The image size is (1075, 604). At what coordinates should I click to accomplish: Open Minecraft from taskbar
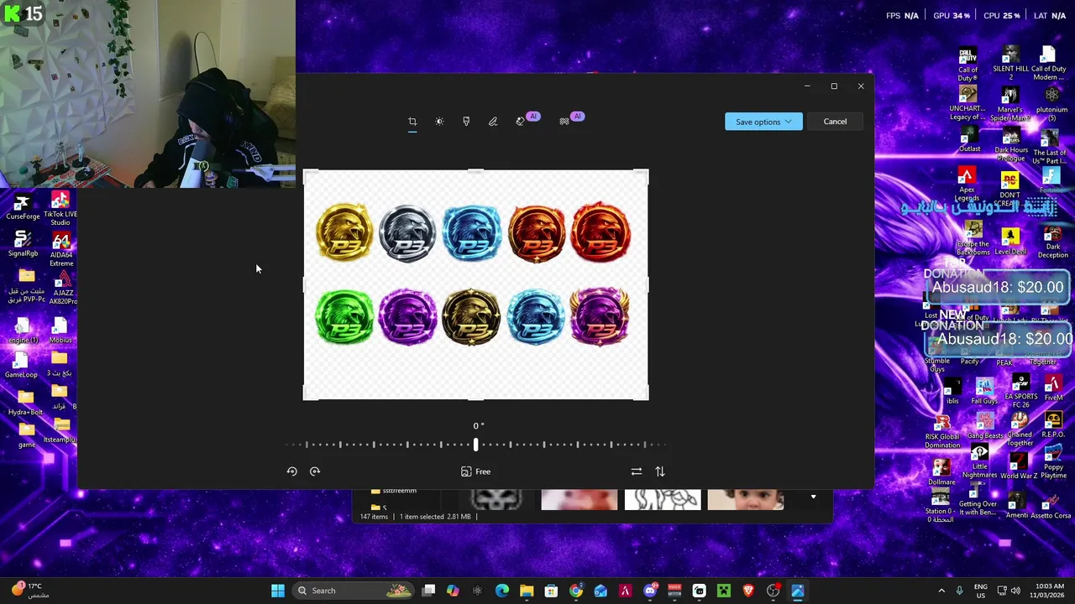[x=724, y=591]
